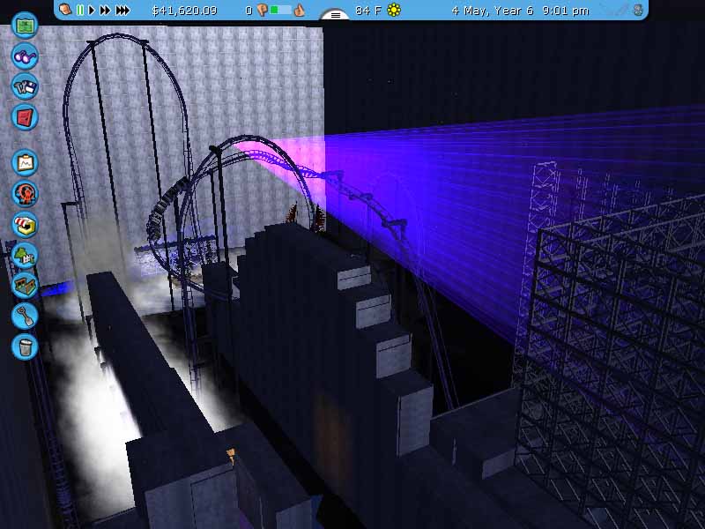Open the scenery and trees menu
The width and height of the screenshot is (705, 529).
click(25, 255)
